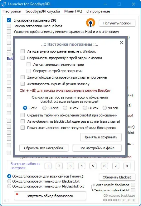The height and width of the screenshot is (206, 141).
Task: Open the GoodbyeDPI служба menu
Action: [43, 11]
